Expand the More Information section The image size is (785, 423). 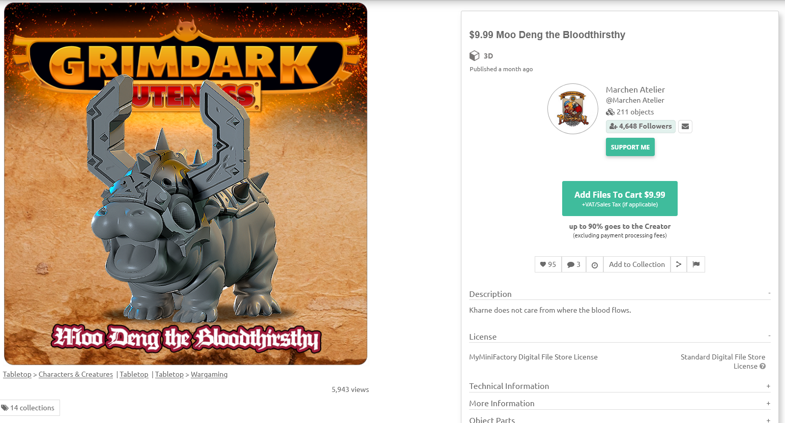click(x=768, y=404)
